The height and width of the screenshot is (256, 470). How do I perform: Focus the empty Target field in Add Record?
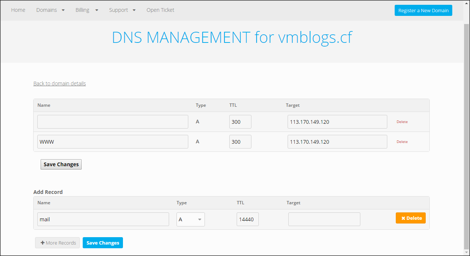[x=324, y=219]
